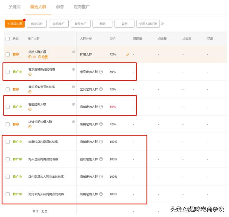Tick the checkbox for 智能拉新人群
This screenshot has width=229, height=217.
coord(8,107)
